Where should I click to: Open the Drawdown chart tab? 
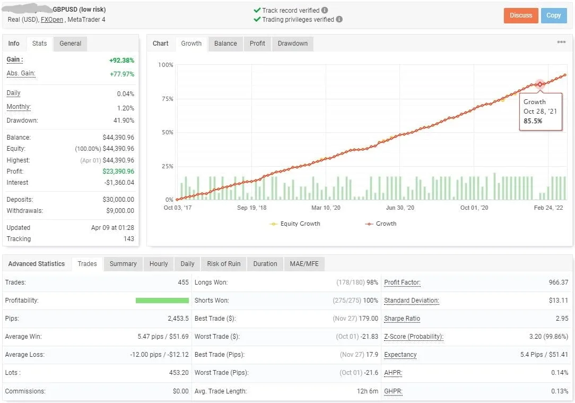tap(292, 44)
